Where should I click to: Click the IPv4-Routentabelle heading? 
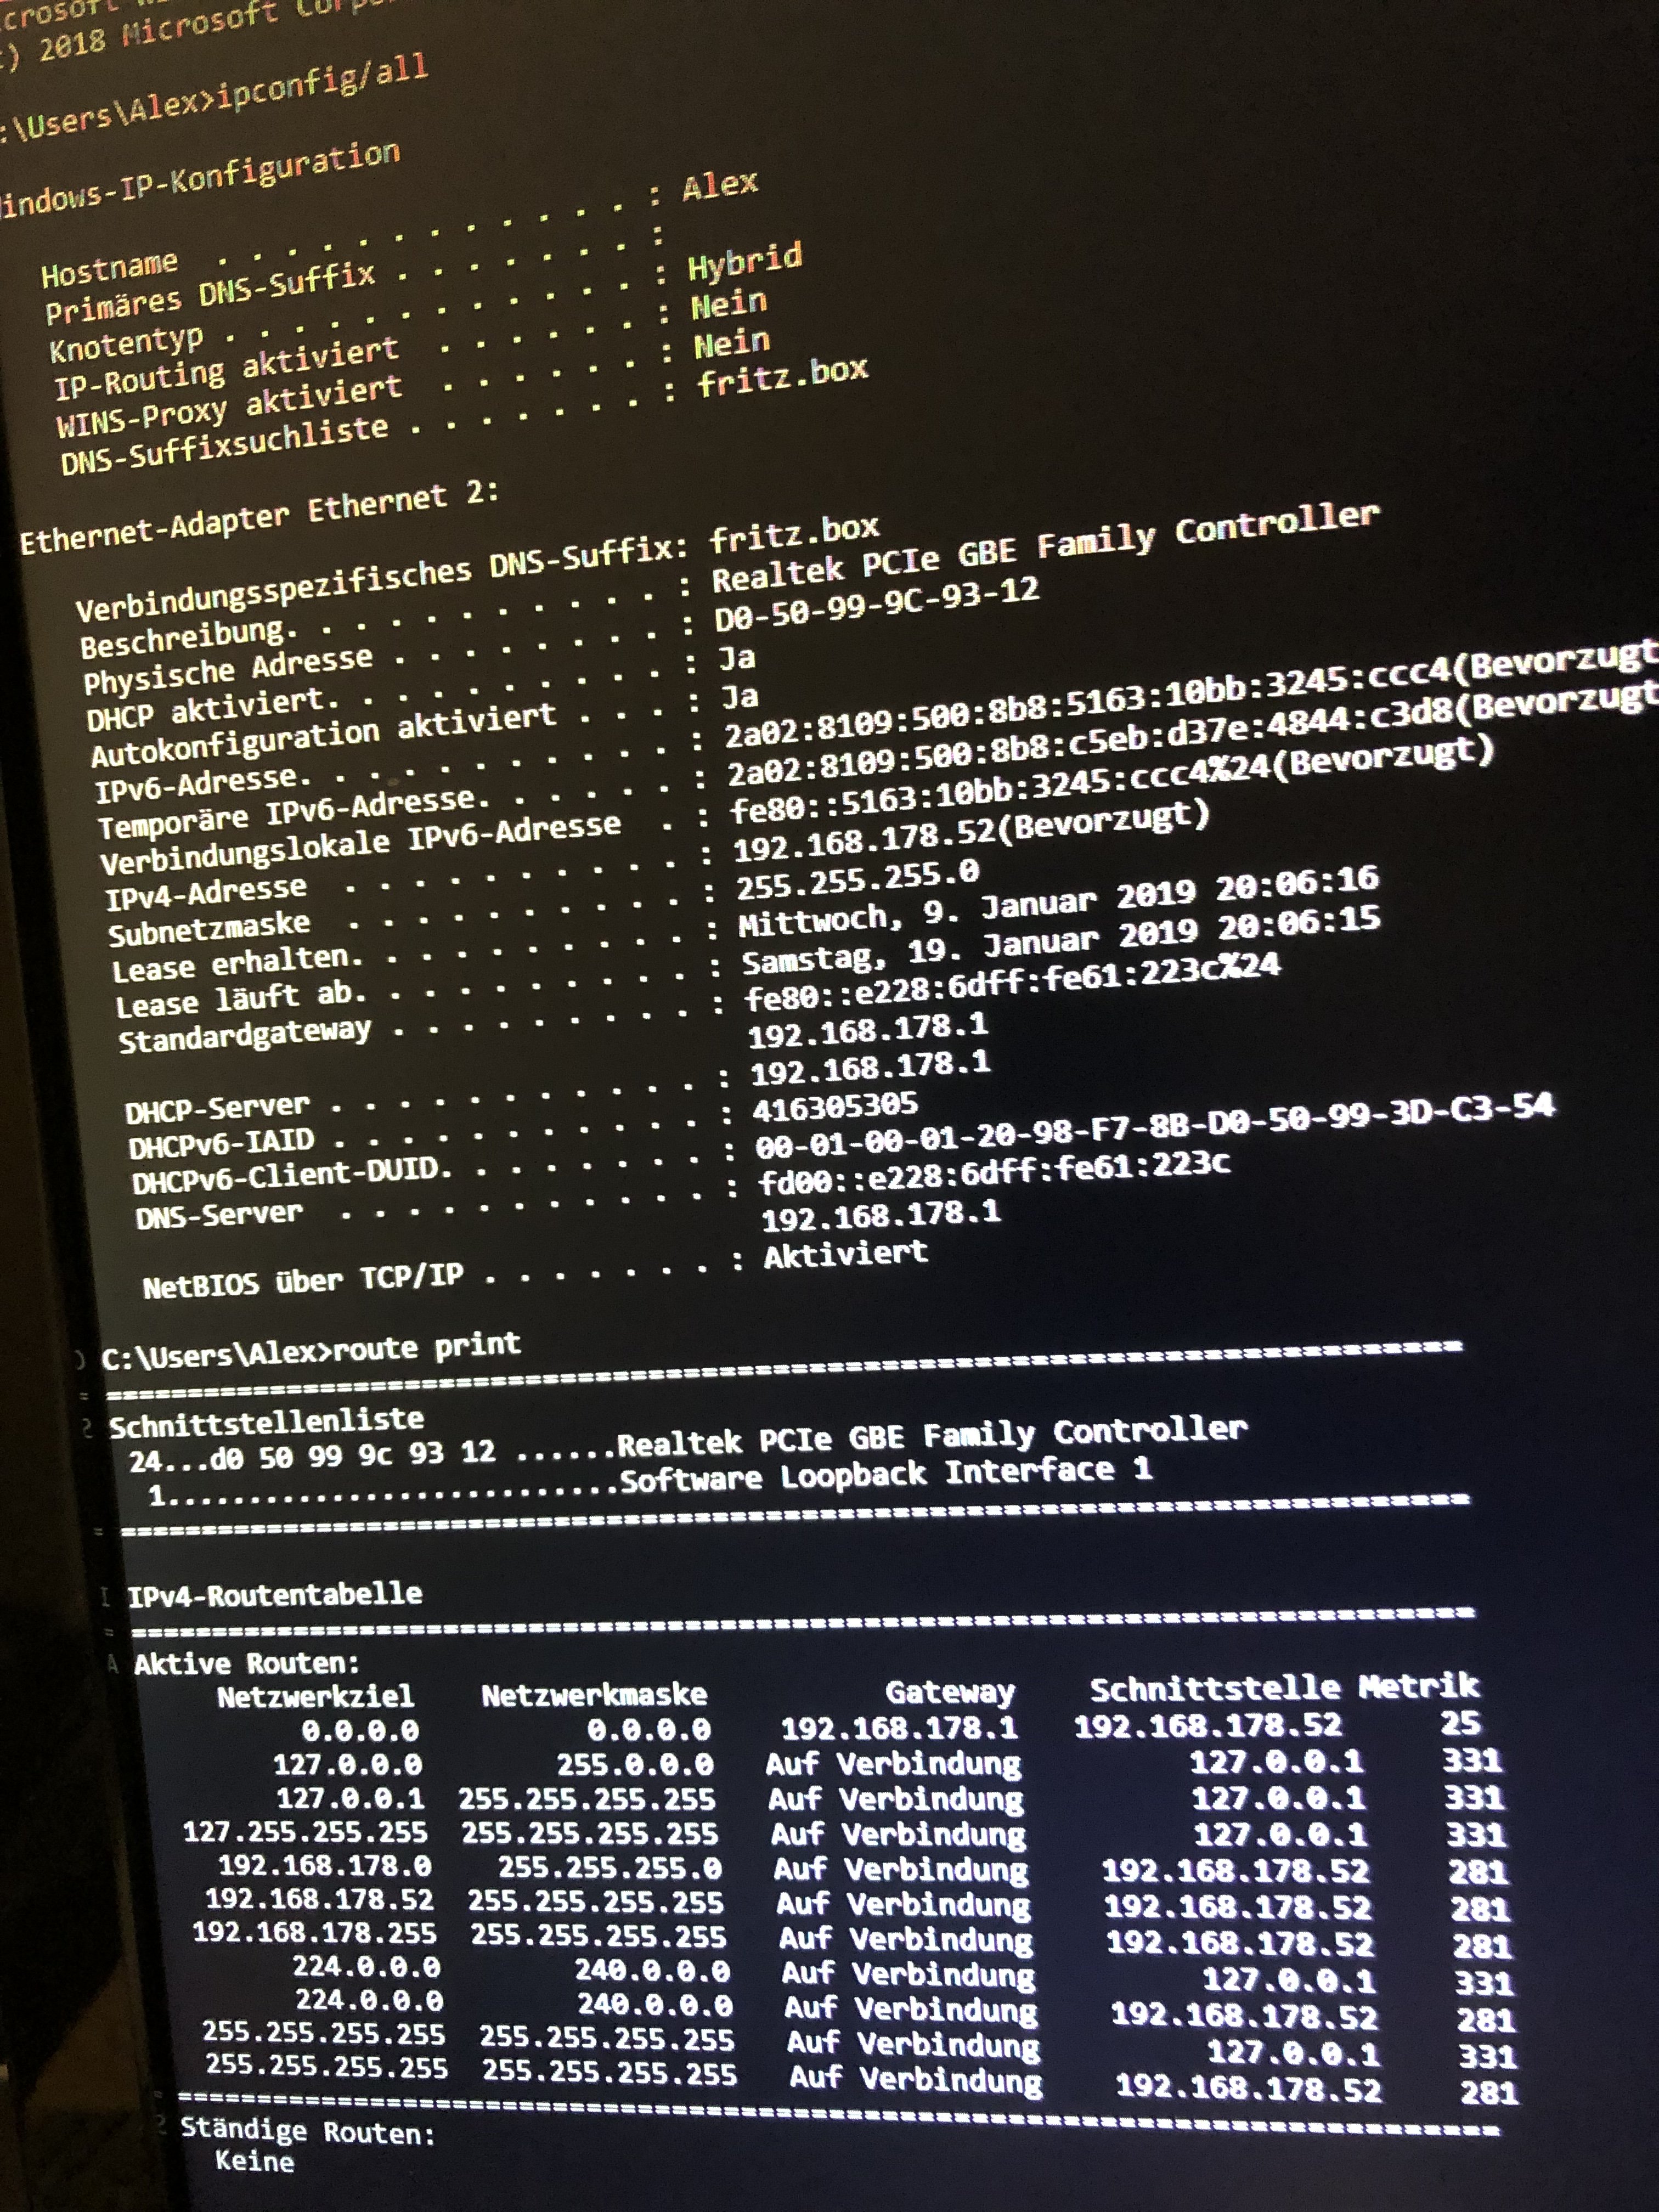point(275,1594)
